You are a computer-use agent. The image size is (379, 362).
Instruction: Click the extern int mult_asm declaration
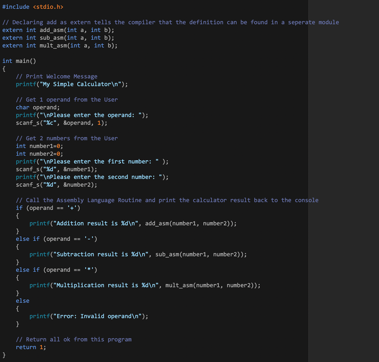coord(60,45)
